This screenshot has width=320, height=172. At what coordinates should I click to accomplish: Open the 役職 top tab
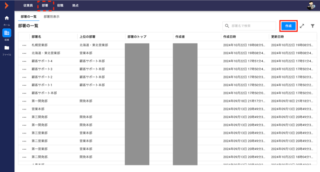(60, 6)
